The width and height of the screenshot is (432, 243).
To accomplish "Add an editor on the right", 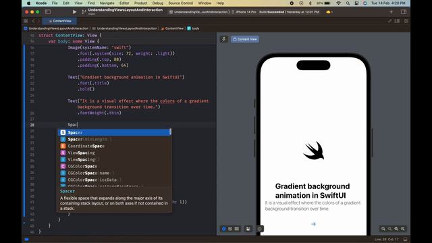I will point(406,21).
